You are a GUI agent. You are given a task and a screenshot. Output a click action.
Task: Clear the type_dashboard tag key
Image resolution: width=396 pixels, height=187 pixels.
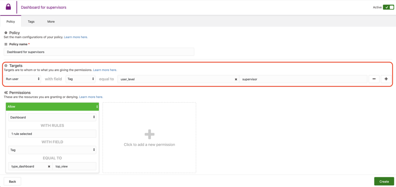click(x=49, y=167)
